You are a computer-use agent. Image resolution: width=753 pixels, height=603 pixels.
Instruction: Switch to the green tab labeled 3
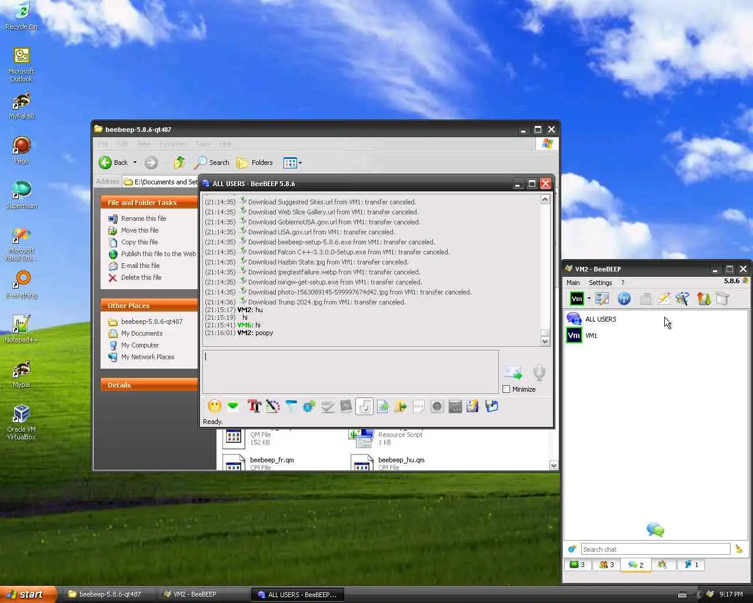point(578,564)
